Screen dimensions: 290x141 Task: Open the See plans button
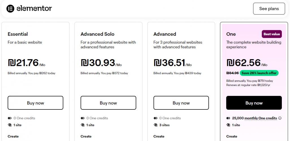pos(269,9)
